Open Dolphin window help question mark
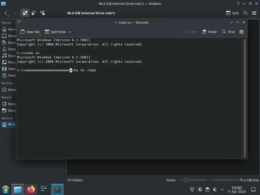Screen dimensions: 260x195 [238, 4]
